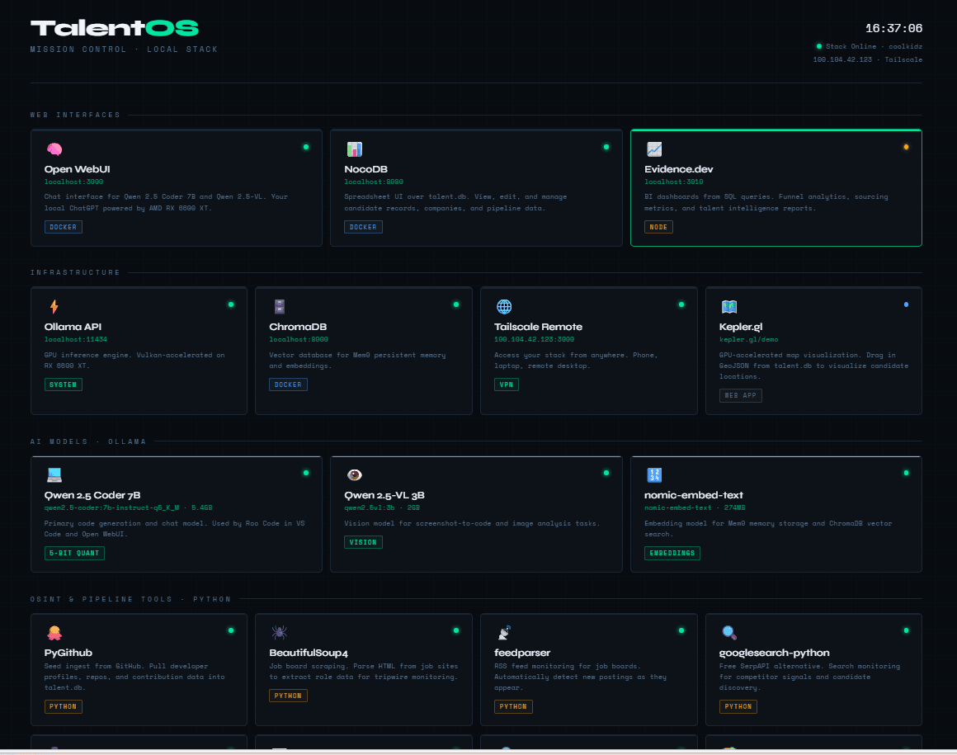Click the NocoDB bar chart icon
Viewport: 957px width, 755px height.
pos(355,149)
